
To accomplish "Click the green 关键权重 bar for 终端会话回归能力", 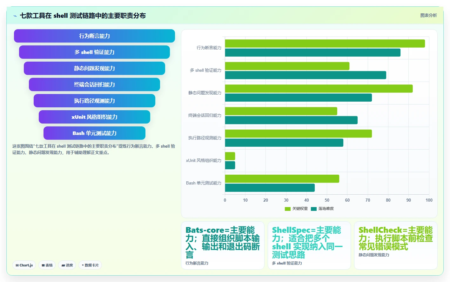I will pos(281,111).
